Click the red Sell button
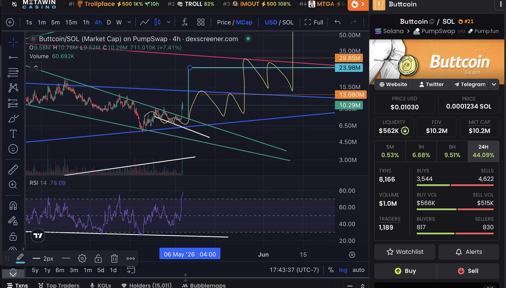Viewport: 506px width, 288px height. pos(468,271)
